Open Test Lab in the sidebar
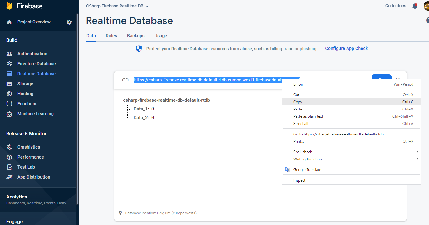Image resolution: width=429 pixels, height=225 pixels. [26, 167]
